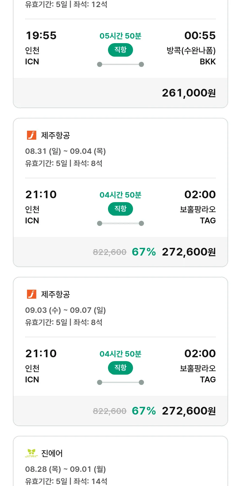Click struck-through 822,600 price on 09.03 flight
Image resolution: width=241 pixels, height=486 pixels.
point(110,411)
